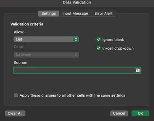154x121 pixels.
Task: Click the Data Validation title bar
Action: click(77, 2)
